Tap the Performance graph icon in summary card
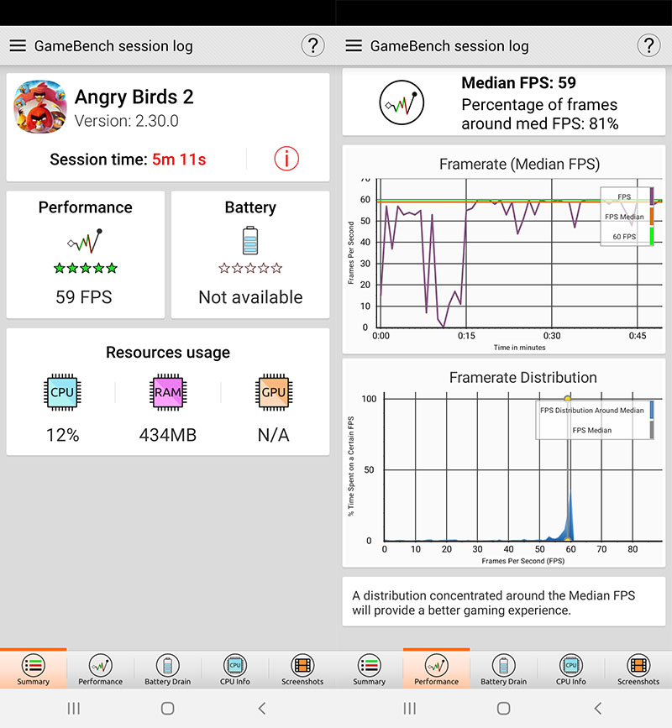 [x=85, y=240]
